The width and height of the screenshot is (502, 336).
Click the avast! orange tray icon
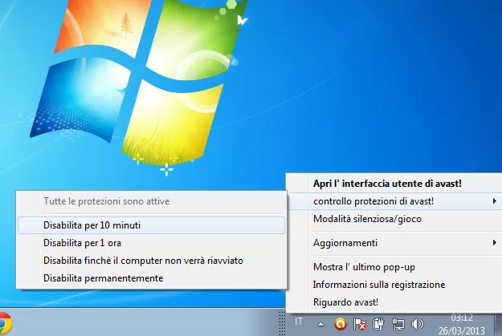click(x=340, y=324)
